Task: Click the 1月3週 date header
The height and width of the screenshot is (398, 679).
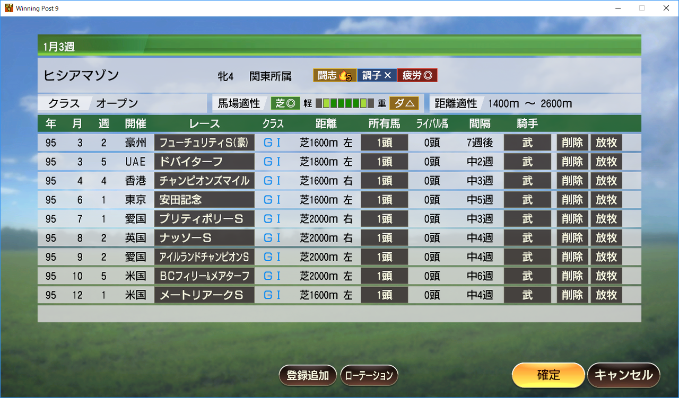Action: 59,47
